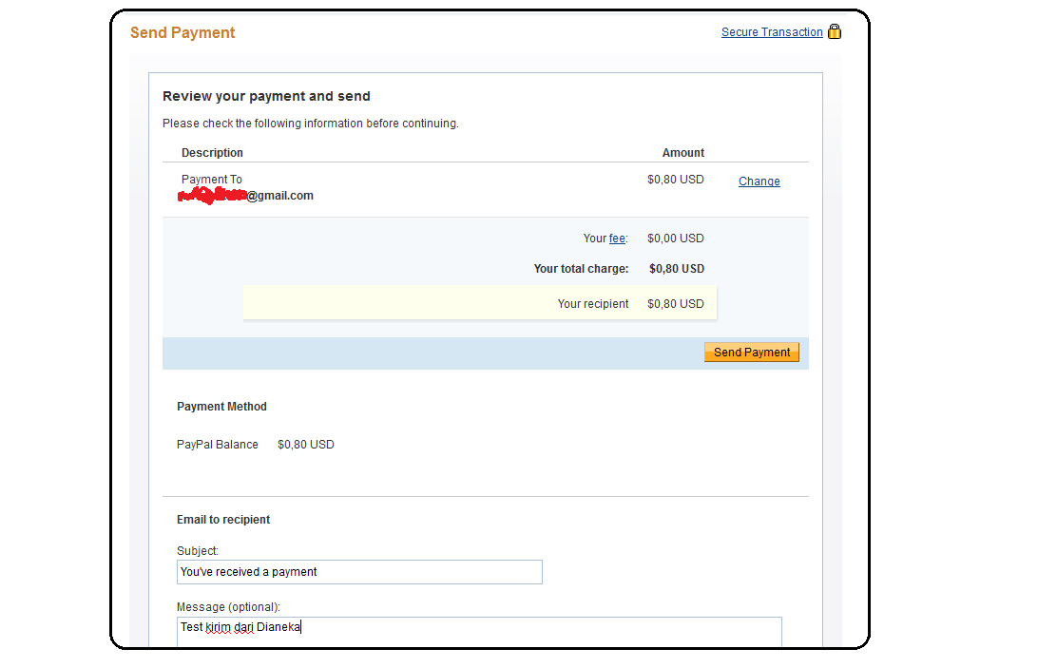Viewport: 1057px width, 668px height.
Task: Click the Amount column header
Action: 682,153
